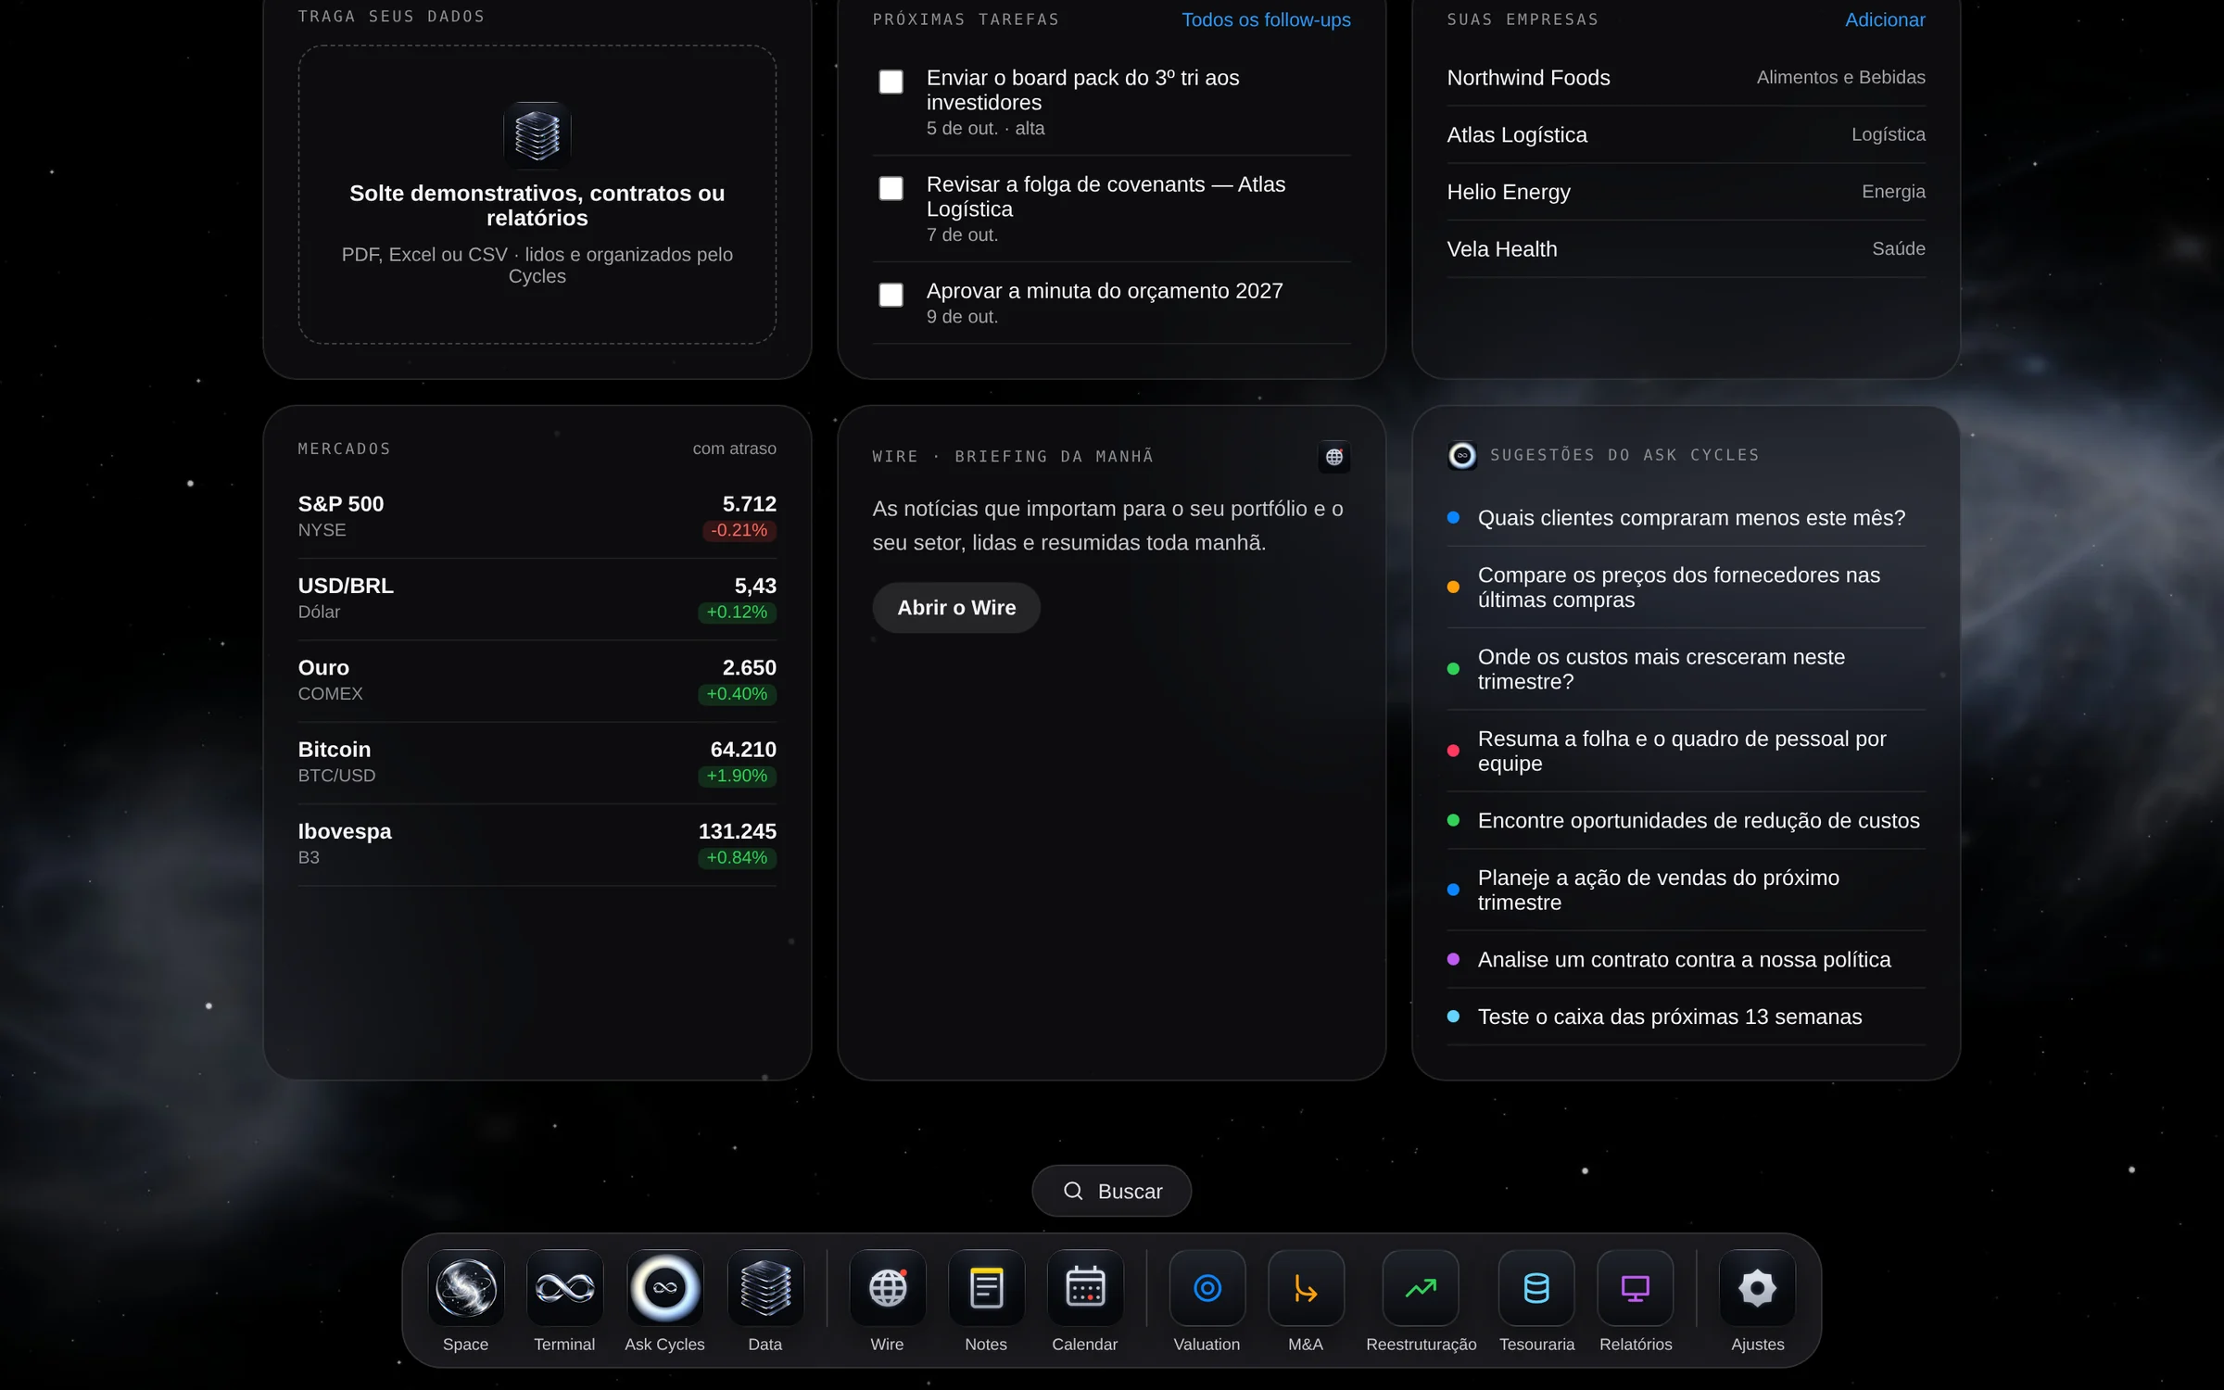The height and width of the screenshot is (1390, 2224).
Task: Open the M&A dock icon
Action: point(1306,1287)
